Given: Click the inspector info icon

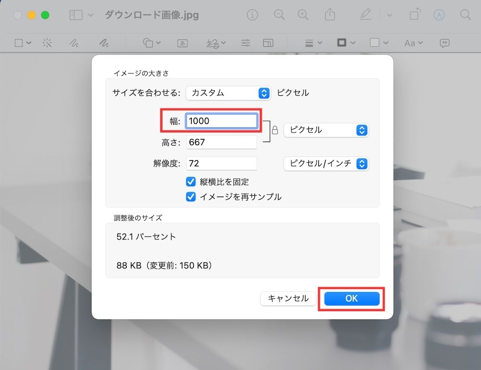Looking at the screenshot, I should click(252, 15).
